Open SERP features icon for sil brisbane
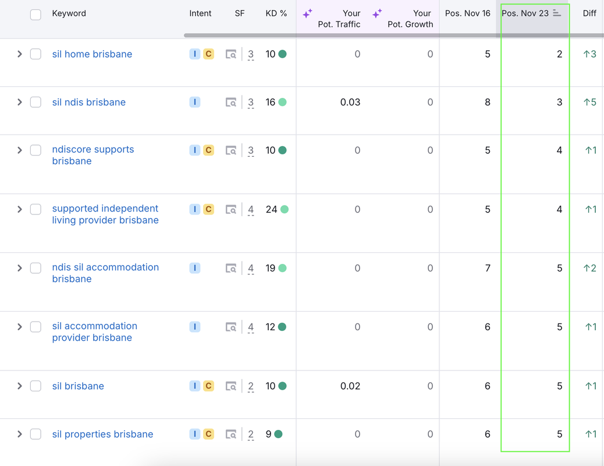 pos(231,386)
